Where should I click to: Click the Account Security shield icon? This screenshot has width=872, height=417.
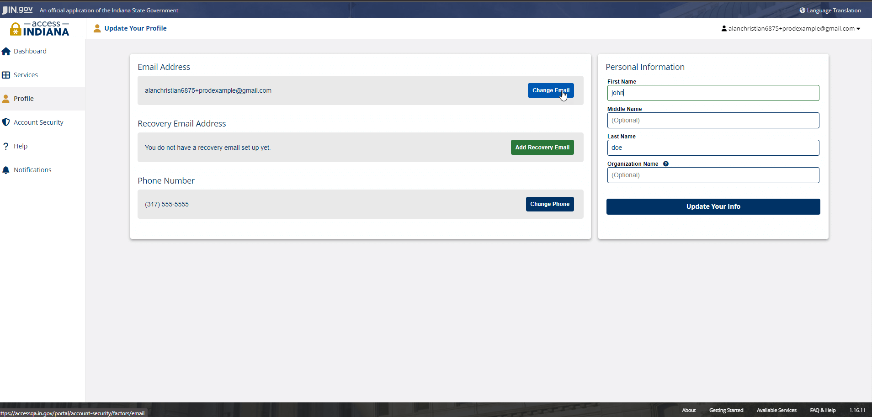click(6, 122)
